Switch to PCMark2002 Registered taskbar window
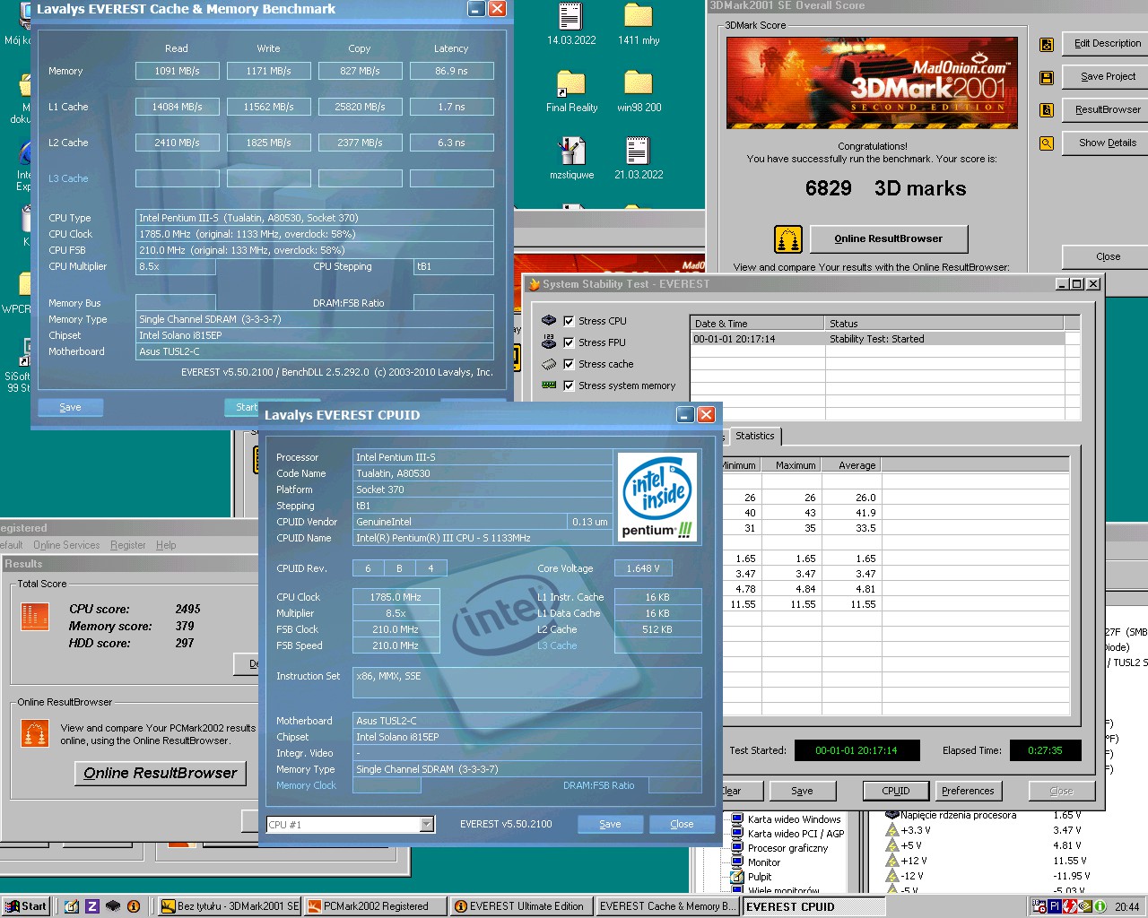Screen dimensions: 1148x918 (376, 906)
